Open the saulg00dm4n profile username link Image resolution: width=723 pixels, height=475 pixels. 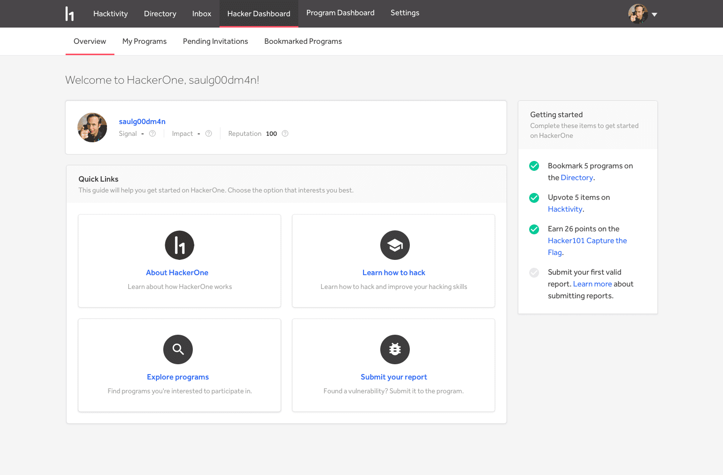[x=142, y=122]
